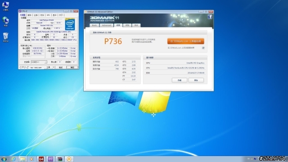
Task: Click the GPU Intel(R) HD Graphics row
Action: (x=175, y=63)
